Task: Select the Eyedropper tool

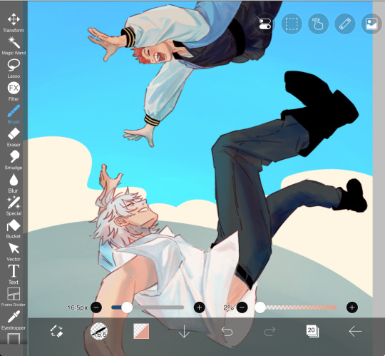Action: (x=14, y=320)
